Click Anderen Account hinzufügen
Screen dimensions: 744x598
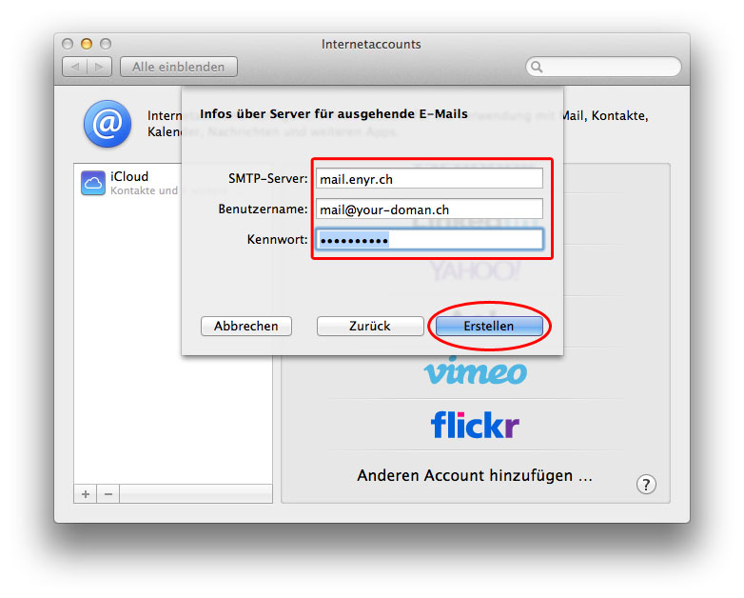coord(475,475)
